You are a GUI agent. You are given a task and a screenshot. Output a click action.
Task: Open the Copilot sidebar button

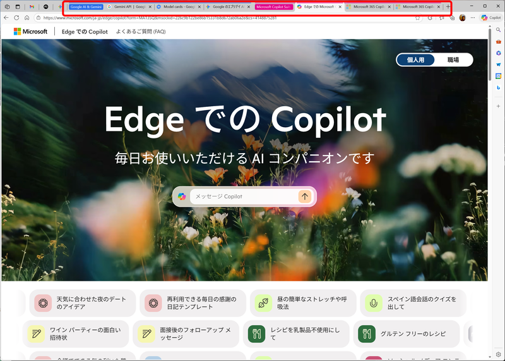tap(491, 18)
